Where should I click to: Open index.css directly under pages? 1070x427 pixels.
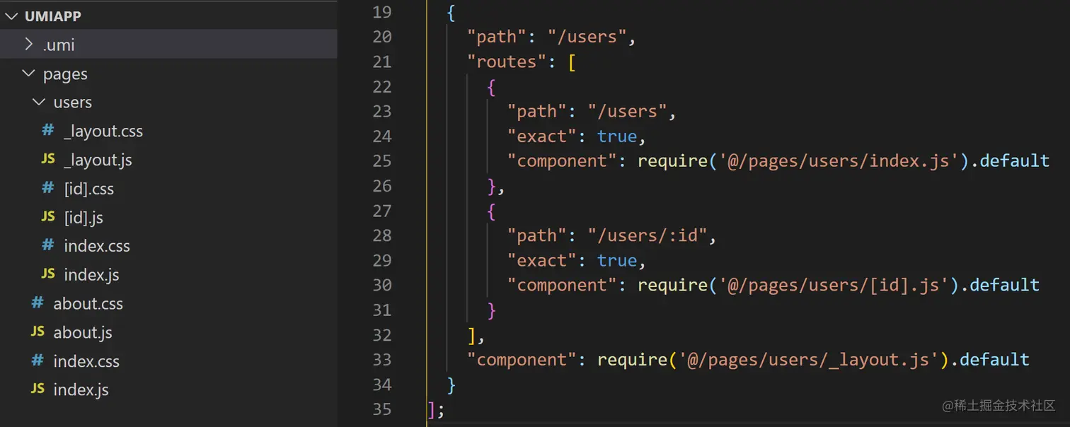pyautogui.click(x=86, y=361)
